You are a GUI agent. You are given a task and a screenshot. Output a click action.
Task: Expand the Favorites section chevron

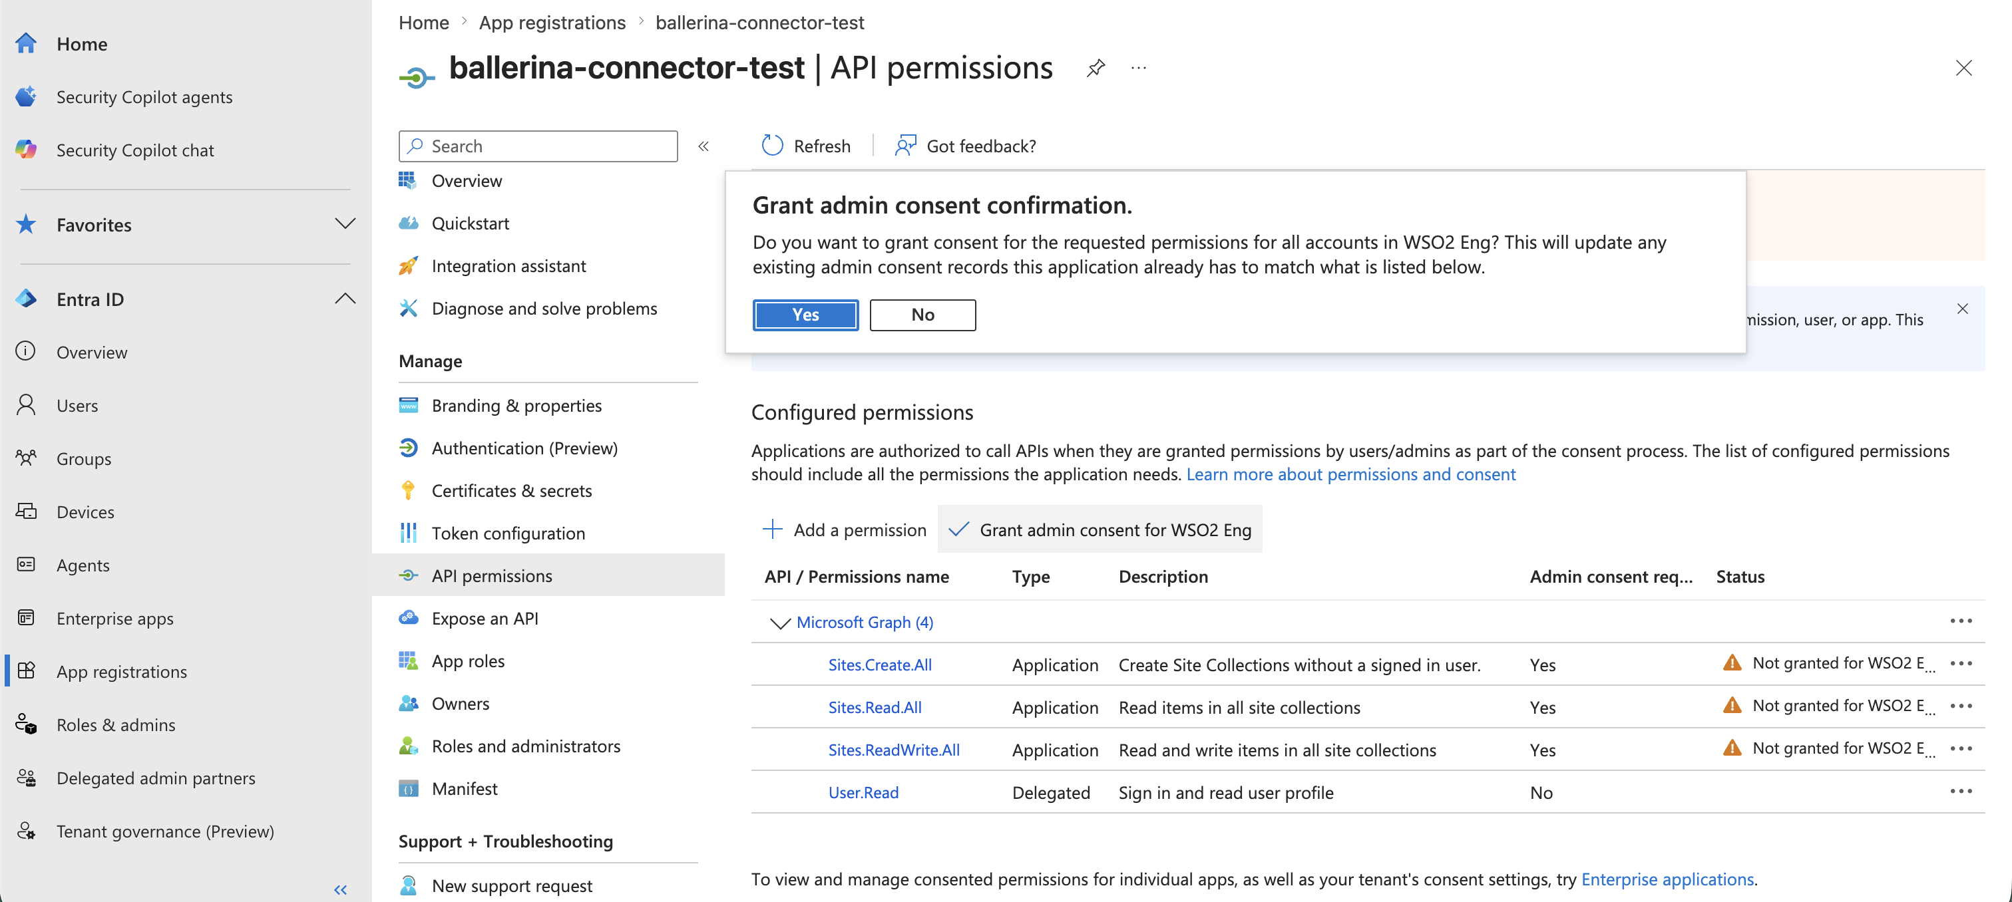345,224
